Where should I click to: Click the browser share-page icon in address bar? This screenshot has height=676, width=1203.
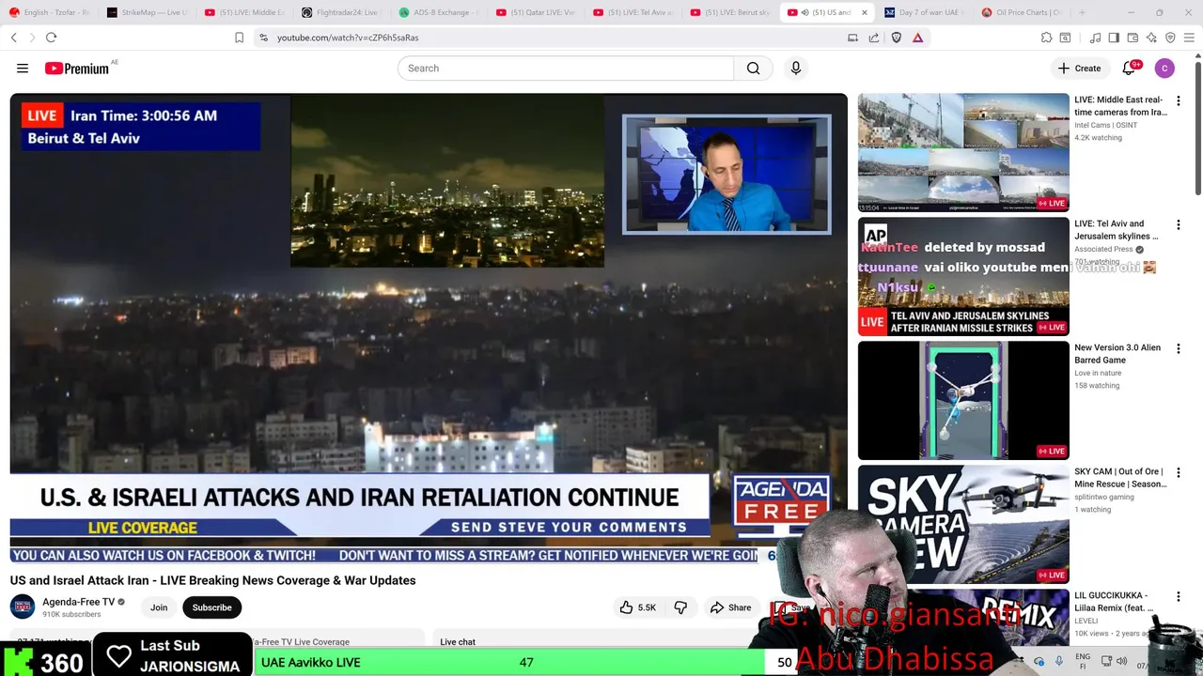(x=874, y=38)
